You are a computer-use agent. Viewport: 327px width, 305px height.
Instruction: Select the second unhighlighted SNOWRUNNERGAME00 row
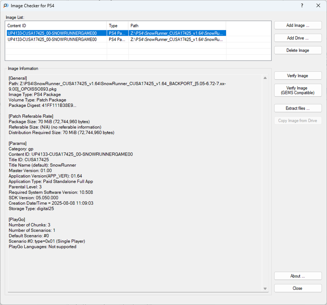click(116, 40)
